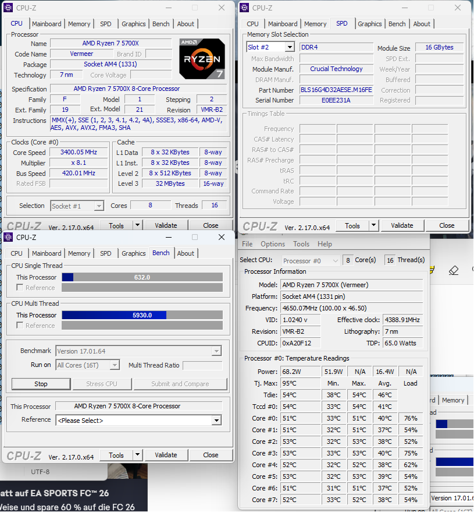The height and width of the screenshot is (512, 474).
Task: Toggle Reference checkbox under CPU Multi Thread
Action: click(20, 325)
